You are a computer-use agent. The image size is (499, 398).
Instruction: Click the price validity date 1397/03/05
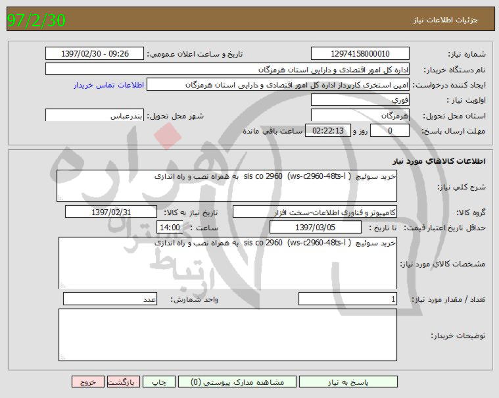click(316, 228)
